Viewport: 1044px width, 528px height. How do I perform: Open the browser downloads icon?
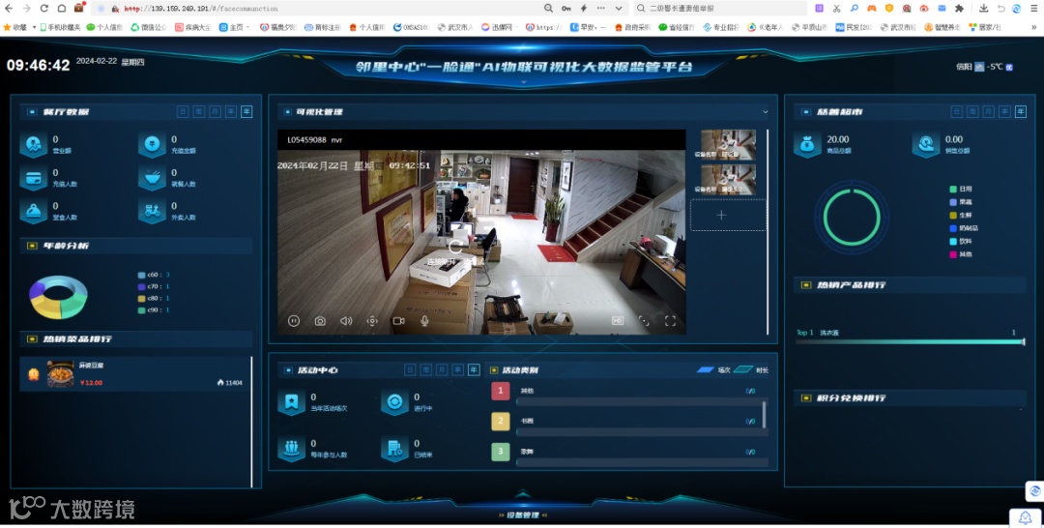(x=983, y=8)
